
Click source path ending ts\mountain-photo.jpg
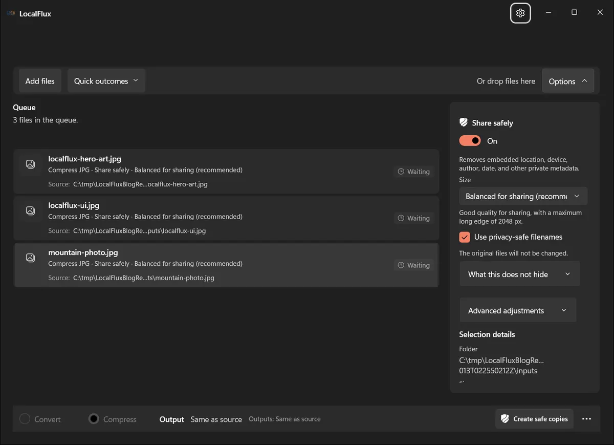click(144, 278)
